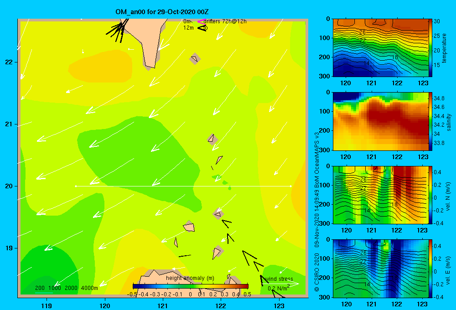This screenshot has width=456, height=310.
Task: Click the western endpoint of the transect line
Action: click(x=76, y=186)
